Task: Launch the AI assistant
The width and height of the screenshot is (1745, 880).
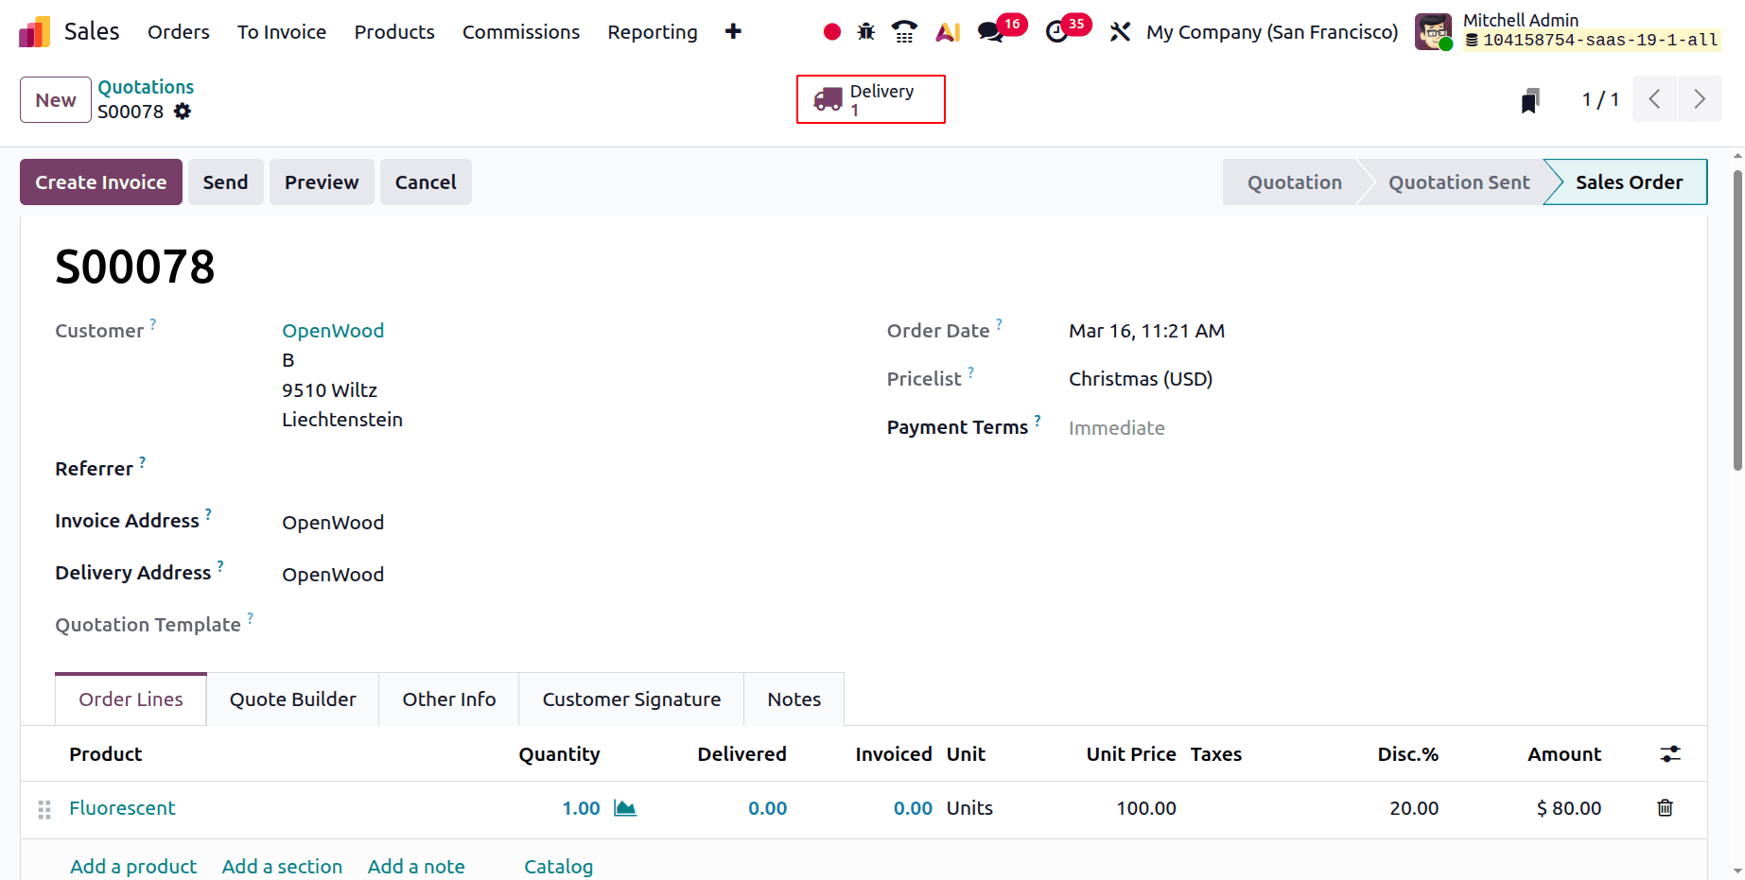Action: (x=947, y=31)
